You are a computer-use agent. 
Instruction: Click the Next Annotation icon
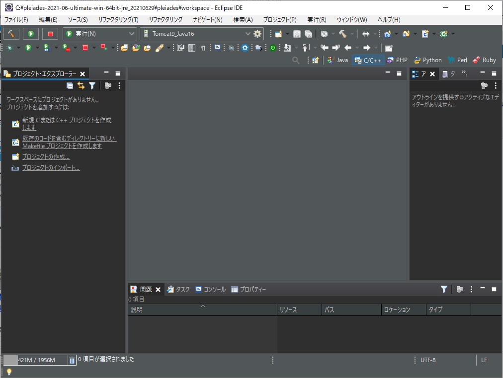coord(287,48)
